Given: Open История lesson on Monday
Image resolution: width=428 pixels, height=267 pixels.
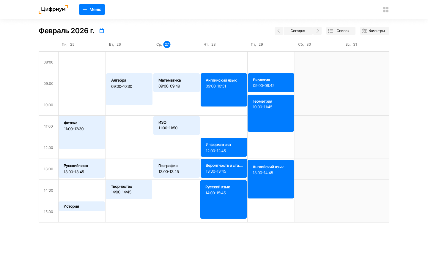Looking at the screenshot, I should [x=82, y=206].
